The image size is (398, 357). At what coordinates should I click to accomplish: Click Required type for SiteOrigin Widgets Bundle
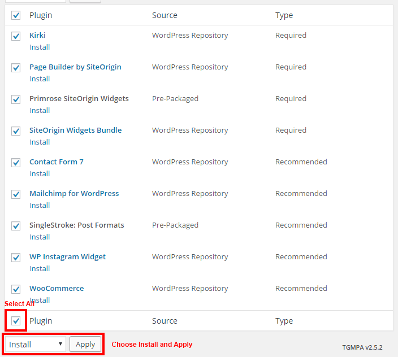291,130
